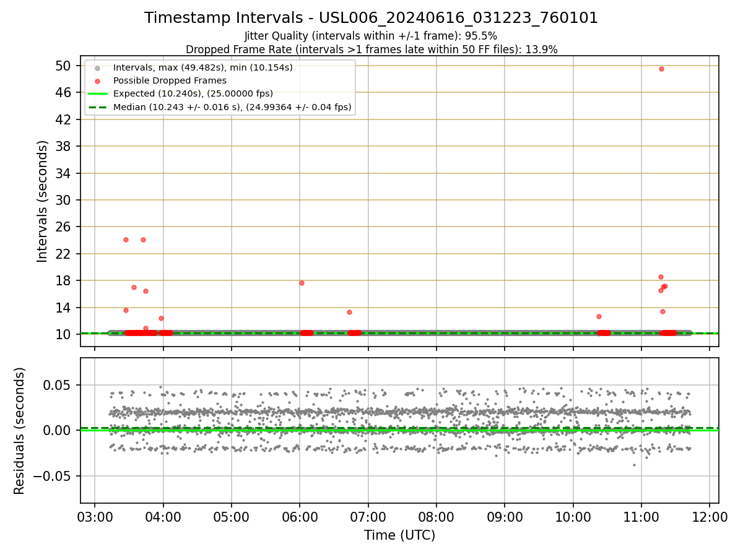The width and height of the screenshot is (743, 557).
Task: Select the "Dropped Frame Rate" 13.9% subtitle line
Action: coord(371,50)
